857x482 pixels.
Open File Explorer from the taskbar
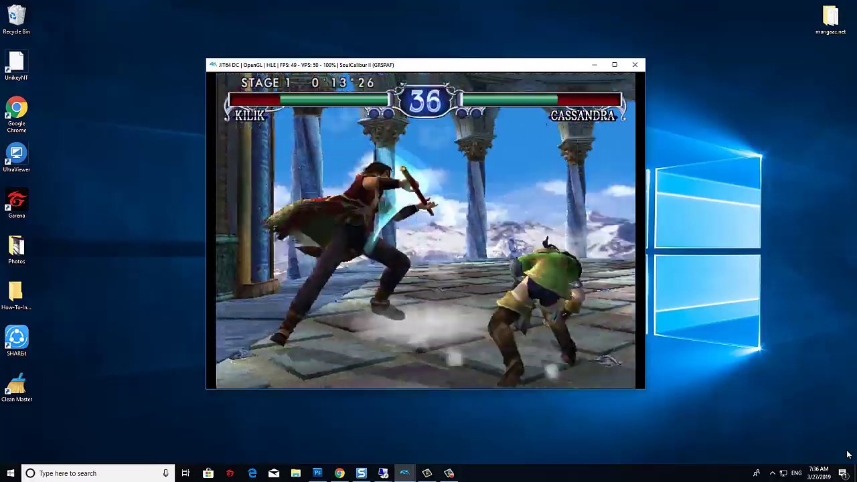(295, 473)
